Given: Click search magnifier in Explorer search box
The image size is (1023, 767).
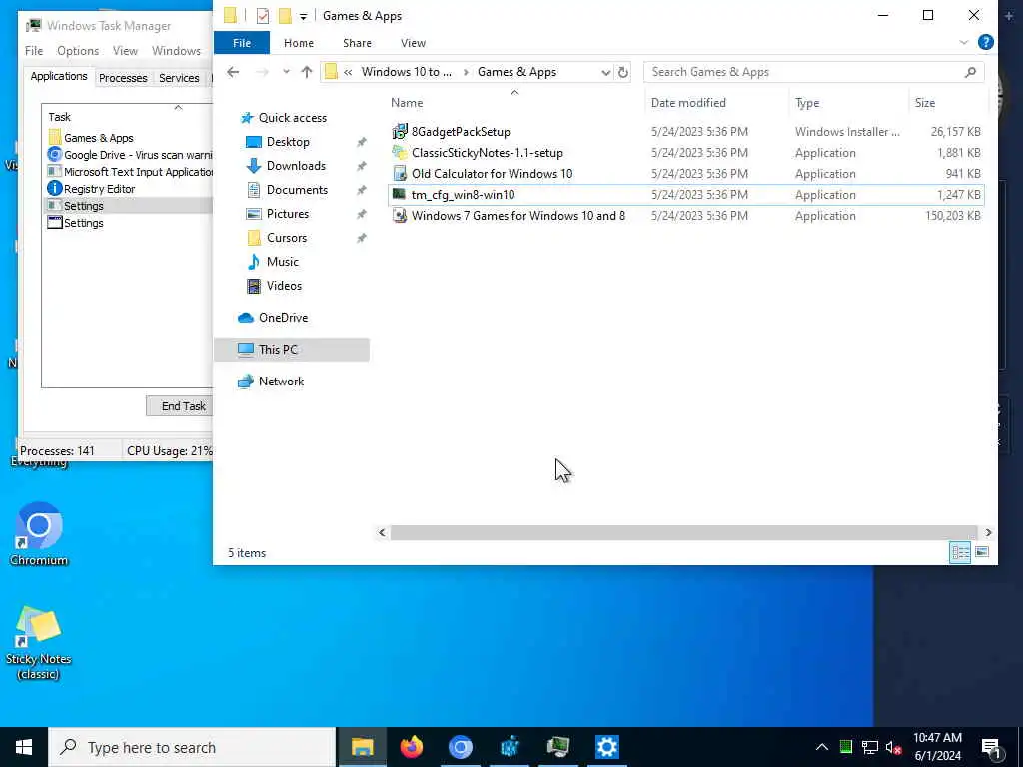Looking at the screenshot, I should [970, 72].
